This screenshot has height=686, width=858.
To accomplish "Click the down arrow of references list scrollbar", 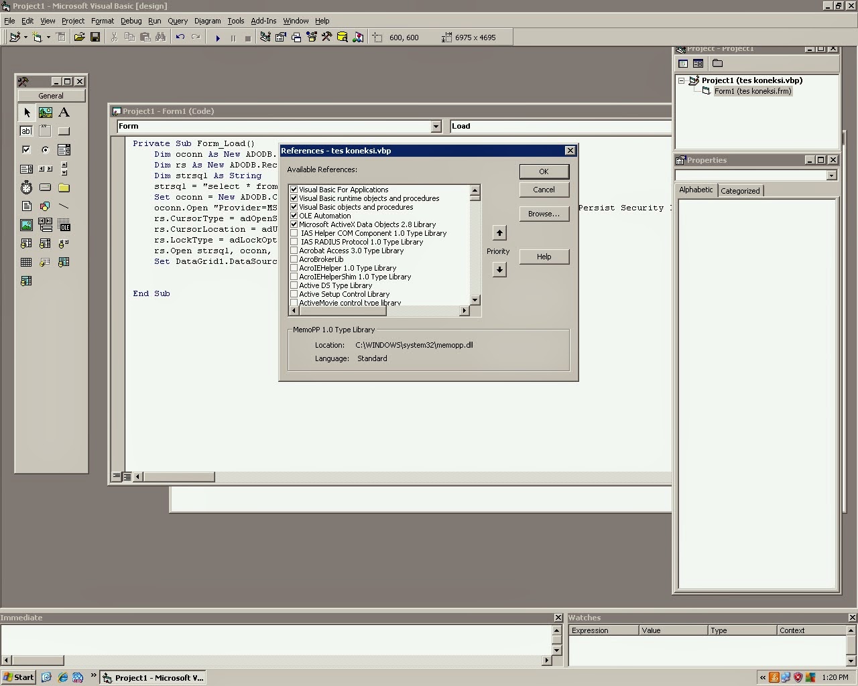I will (475, 300).
